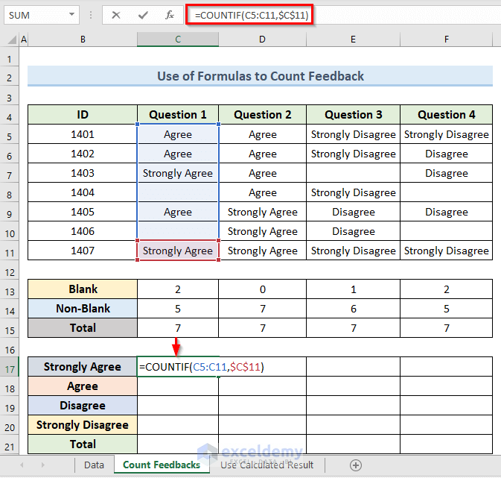501x478 pixels.
Task: Select column A header
Action: point(24,40)
